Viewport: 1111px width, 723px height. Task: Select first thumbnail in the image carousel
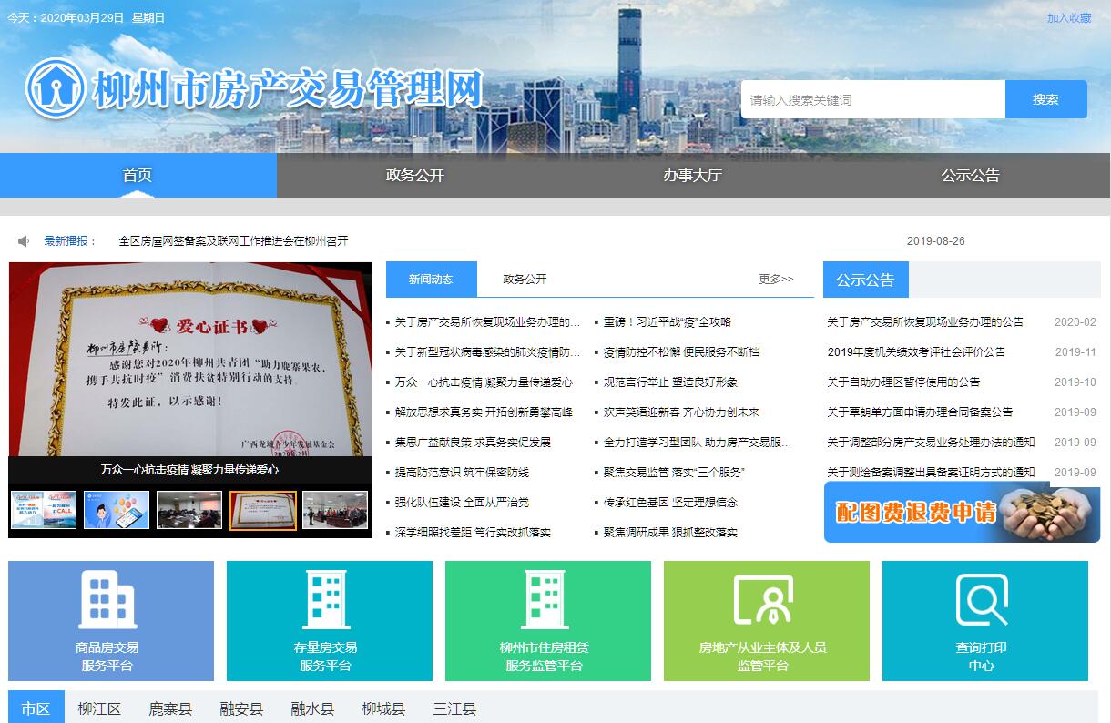click(x=44, y=511)
